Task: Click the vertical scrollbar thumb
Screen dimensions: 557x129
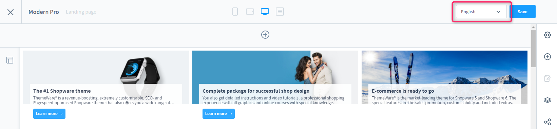Action: (534, 49)
